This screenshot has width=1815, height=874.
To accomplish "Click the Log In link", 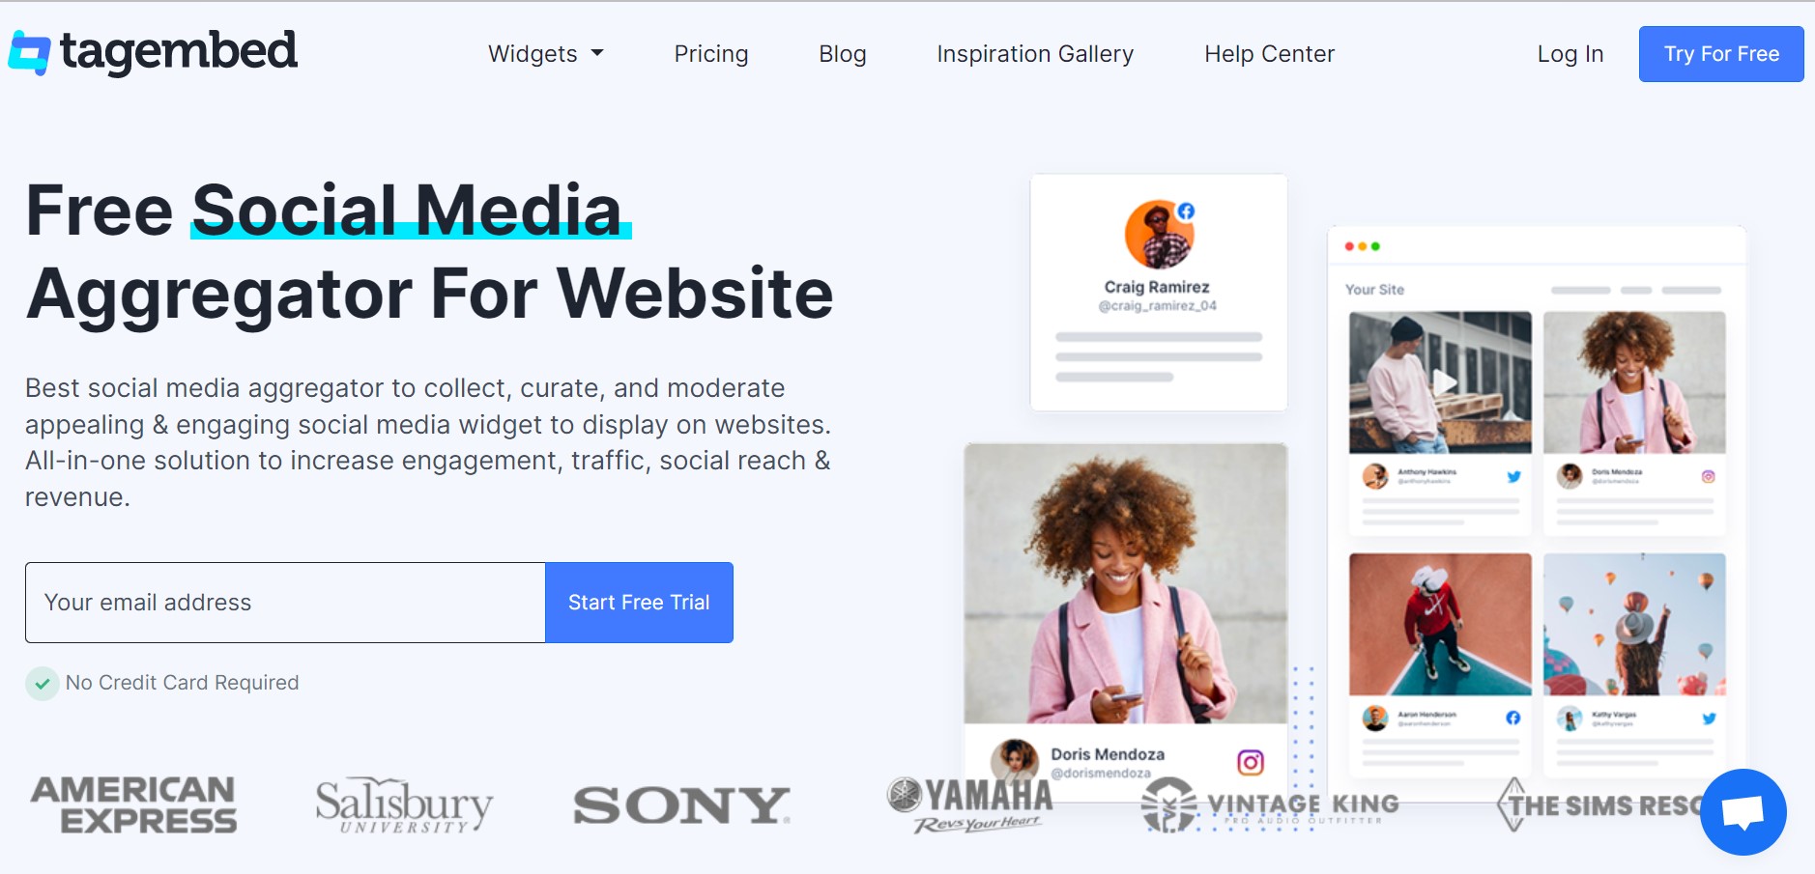I will [x=1570, y=54].
